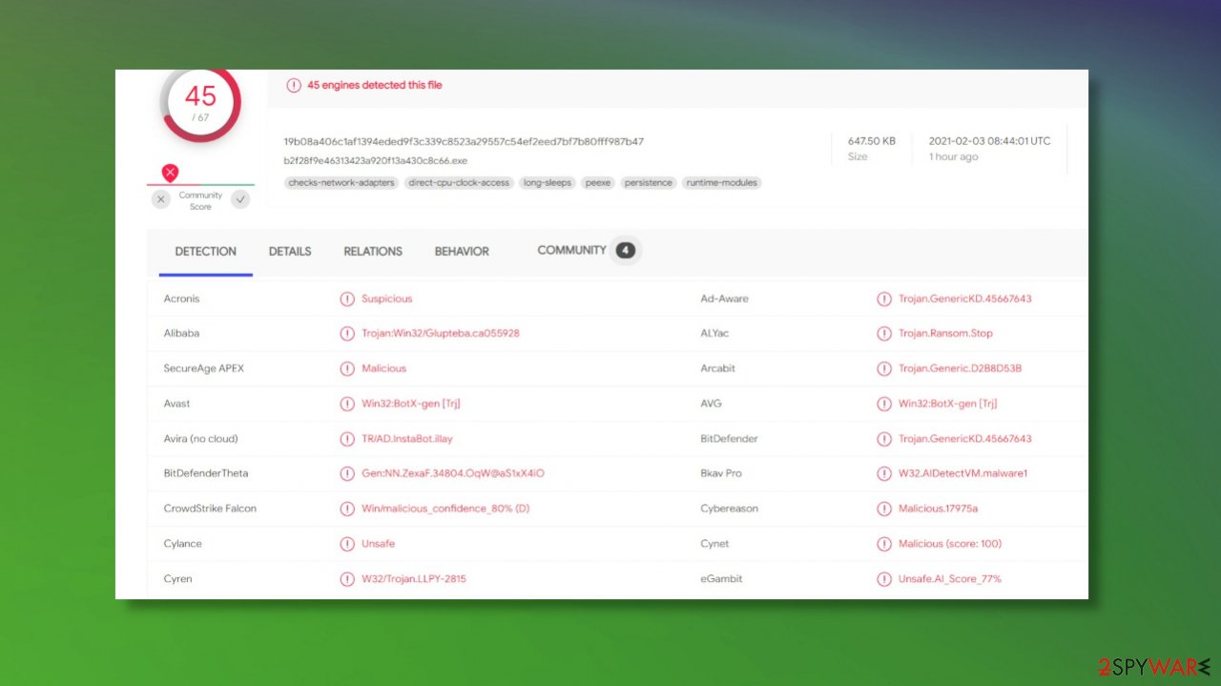Image resolution: width=1221 pixels, height=686 pixels.
Task: Open the DETAILS tab
Action: (x=290, y=252)
